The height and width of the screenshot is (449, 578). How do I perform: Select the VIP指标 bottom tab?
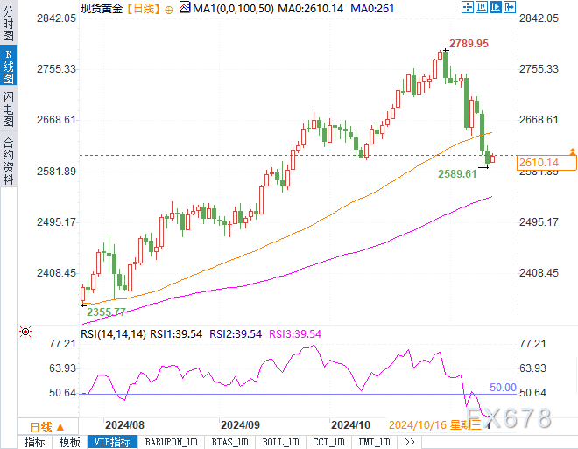click(x=111, y=442)
